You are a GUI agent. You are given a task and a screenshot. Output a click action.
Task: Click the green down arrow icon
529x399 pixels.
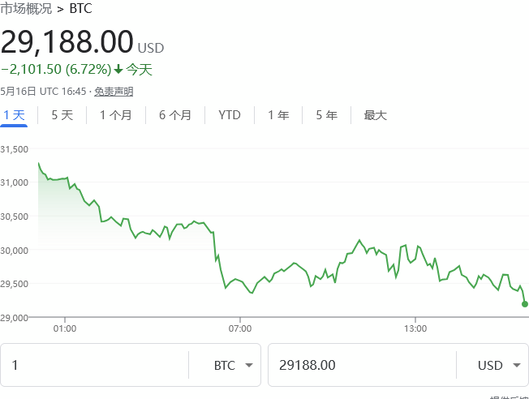click(x=118, y=70)
